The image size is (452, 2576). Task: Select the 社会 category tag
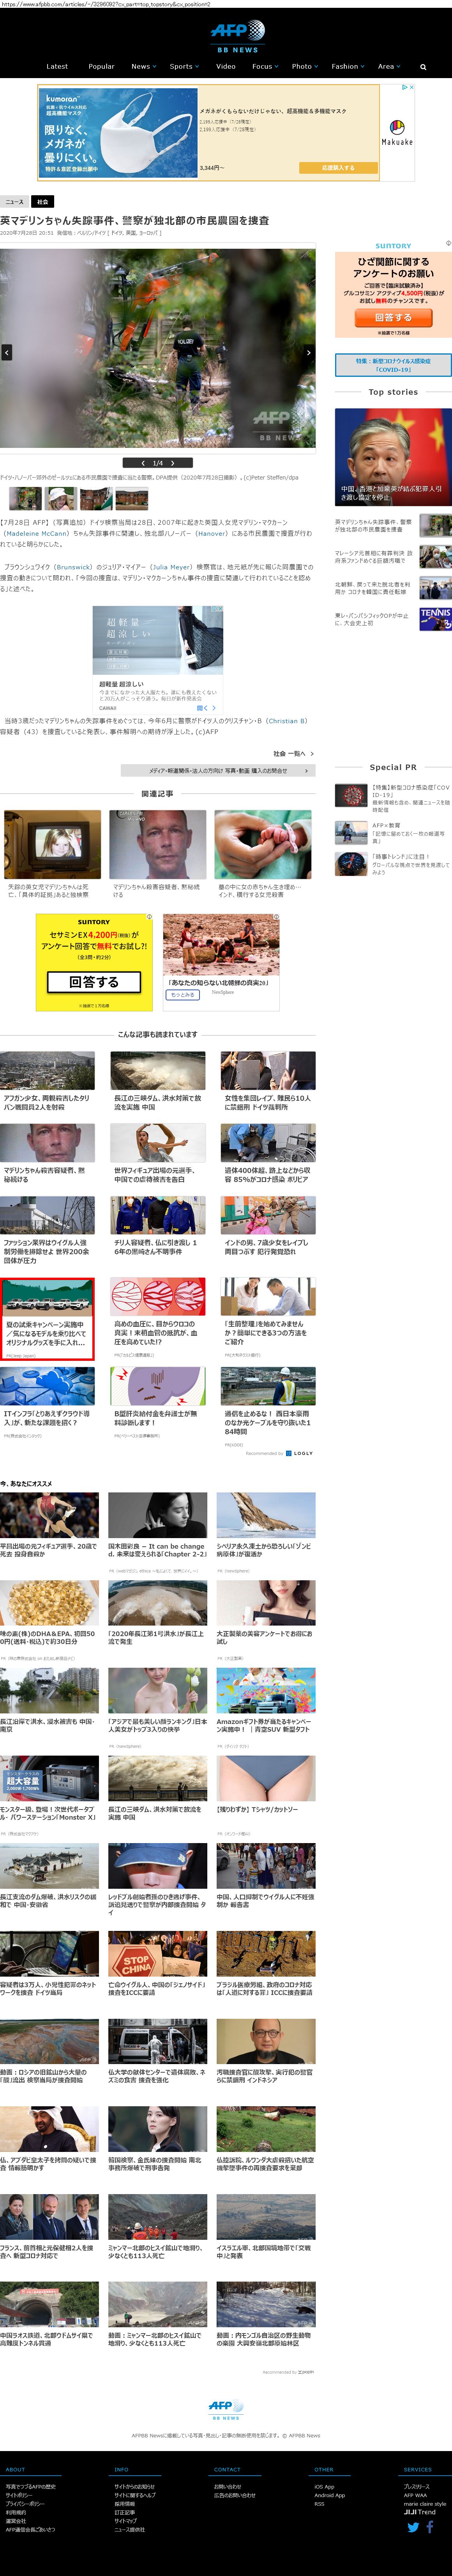[x=42, y=202]
